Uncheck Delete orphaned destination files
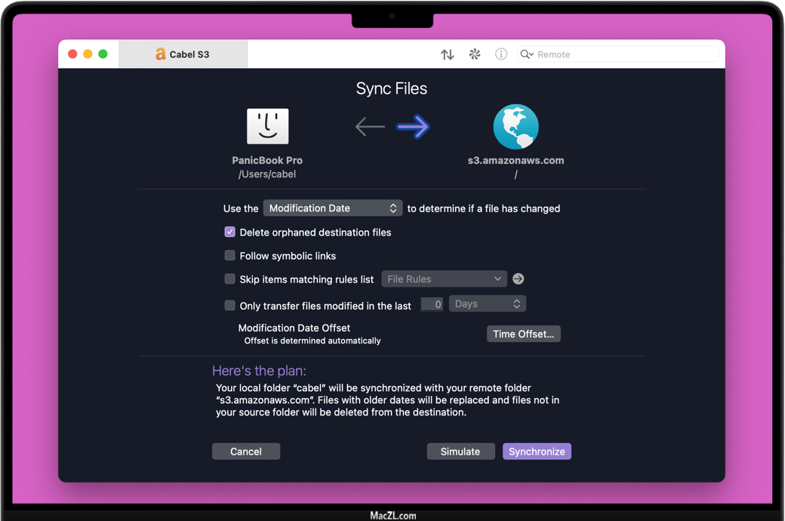 (230, 233)
